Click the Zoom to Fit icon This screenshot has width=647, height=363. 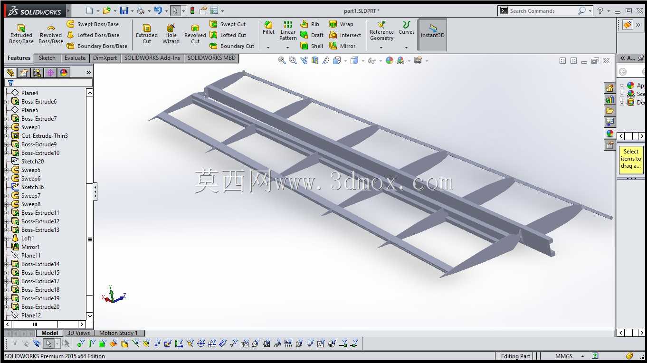pyautogui.click(x=282, y=60)
